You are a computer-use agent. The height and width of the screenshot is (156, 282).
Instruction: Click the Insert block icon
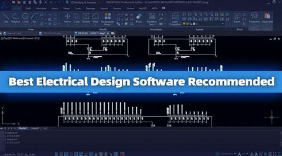[237, 18]
